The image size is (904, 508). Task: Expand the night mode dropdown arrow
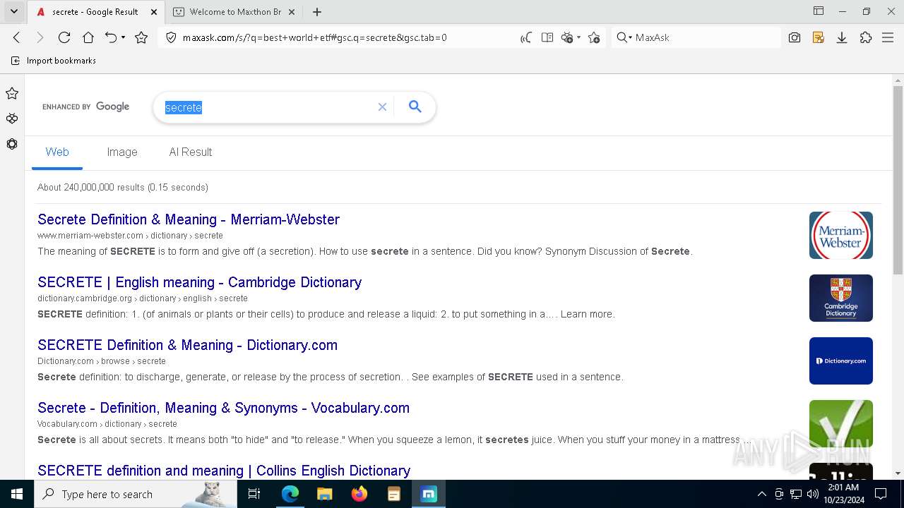point(579,37)
